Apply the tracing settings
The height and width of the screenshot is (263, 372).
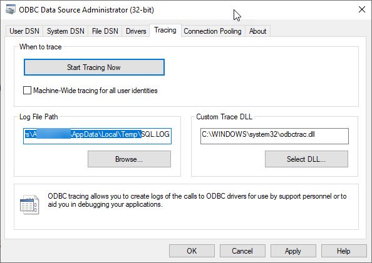[x=293, y=251]
